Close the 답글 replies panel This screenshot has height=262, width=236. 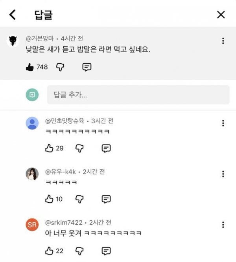click(221, 15)
